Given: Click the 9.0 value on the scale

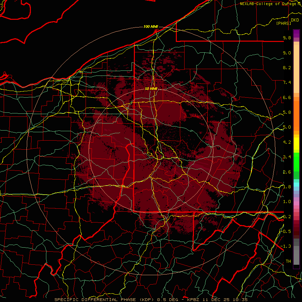Looking at the screenshot, I should (x=287, y=53).
